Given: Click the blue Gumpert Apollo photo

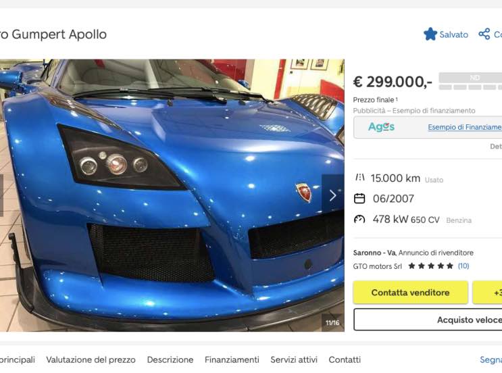Looking at the screenshot, I should [172, 195].
